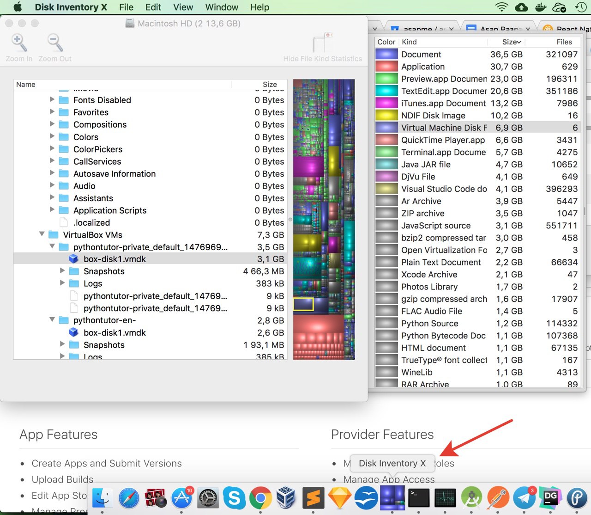
Task: Launch Sketch from the dock
Action: pyautogui.click(x=339, y=498)
